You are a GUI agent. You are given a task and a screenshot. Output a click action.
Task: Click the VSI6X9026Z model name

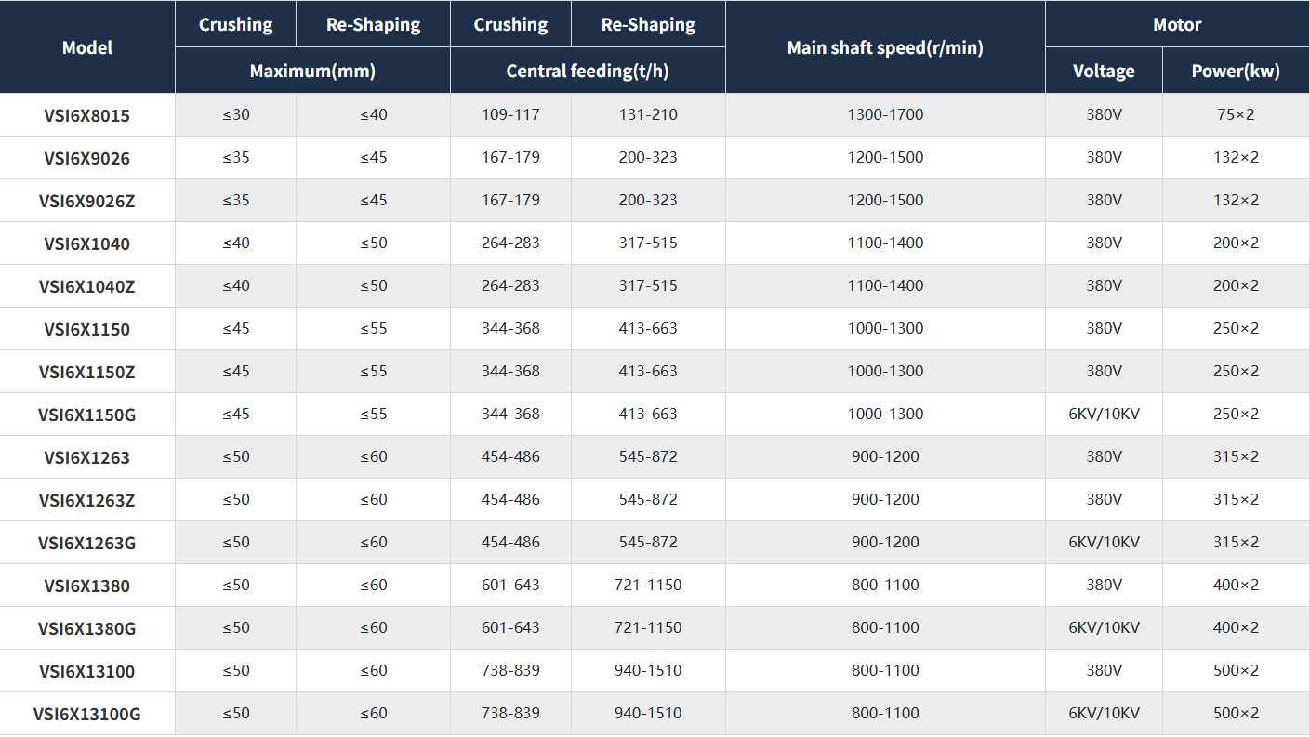coord(87,201)
